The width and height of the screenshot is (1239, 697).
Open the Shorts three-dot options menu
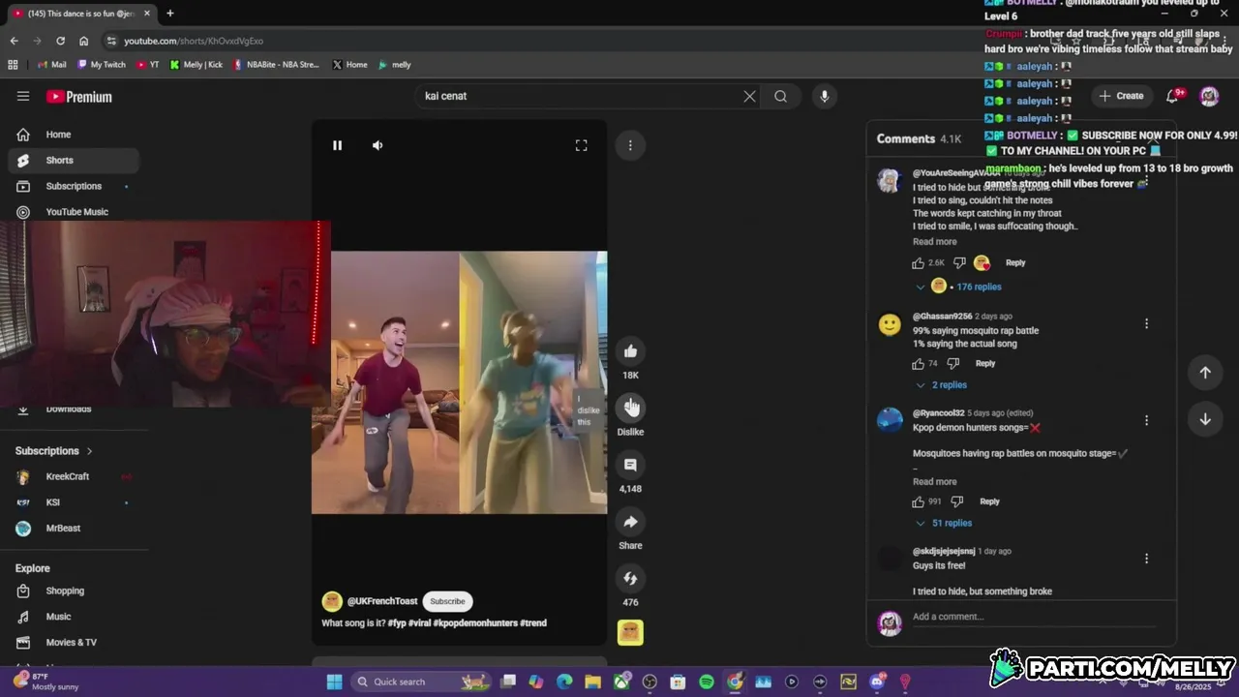630,145
